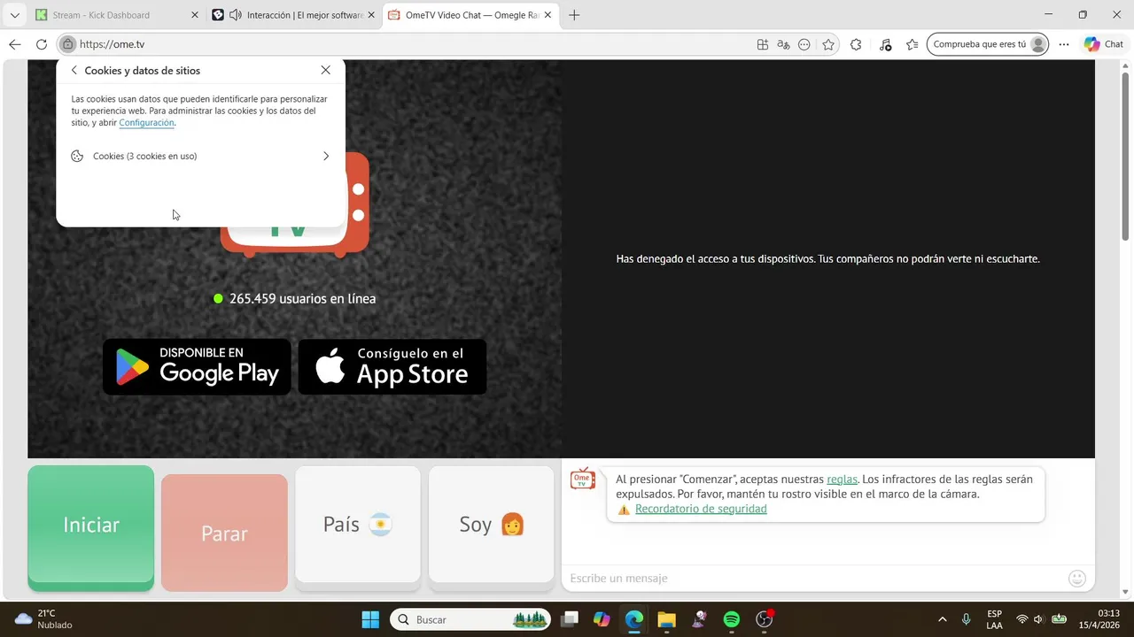Mute the Interacción tab audio icon
This screenshot has width=1134, height=637.
click(236, 15)
